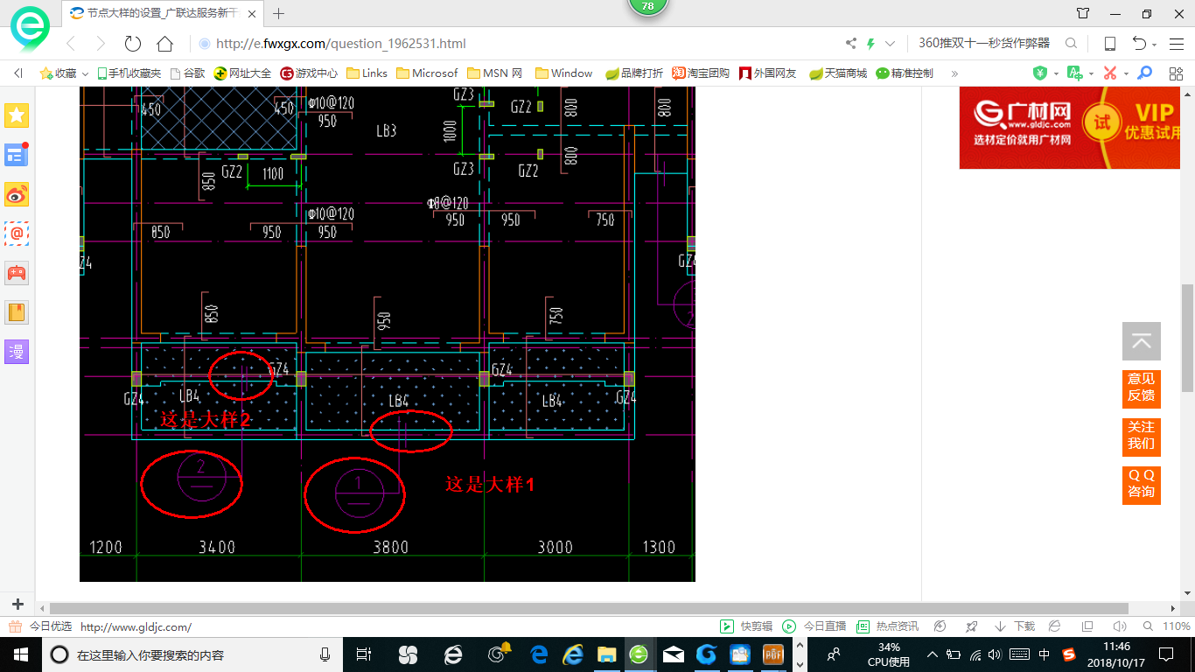Screen dimensions: 1195x672
Task: Click the vertical page scrollbar thumb
Action: pyautogui.click(x=1187, y=338)
